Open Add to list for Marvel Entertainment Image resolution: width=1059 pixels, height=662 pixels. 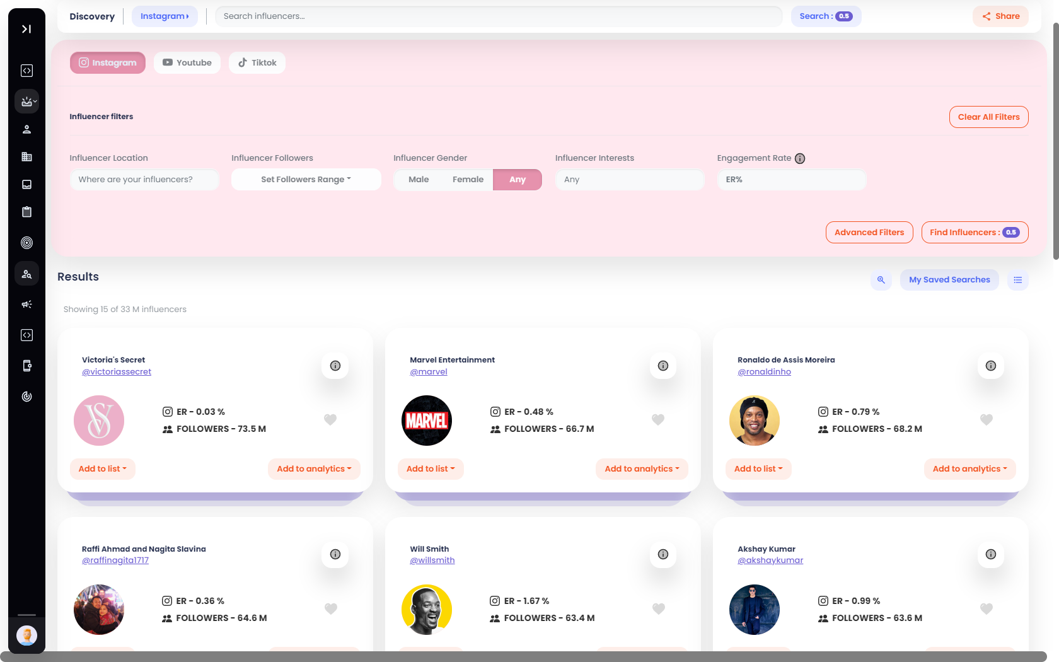pos(431,469)
